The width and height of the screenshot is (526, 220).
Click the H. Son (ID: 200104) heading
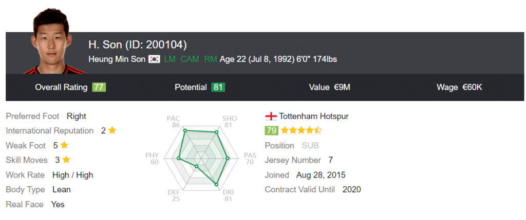(138, 45)
